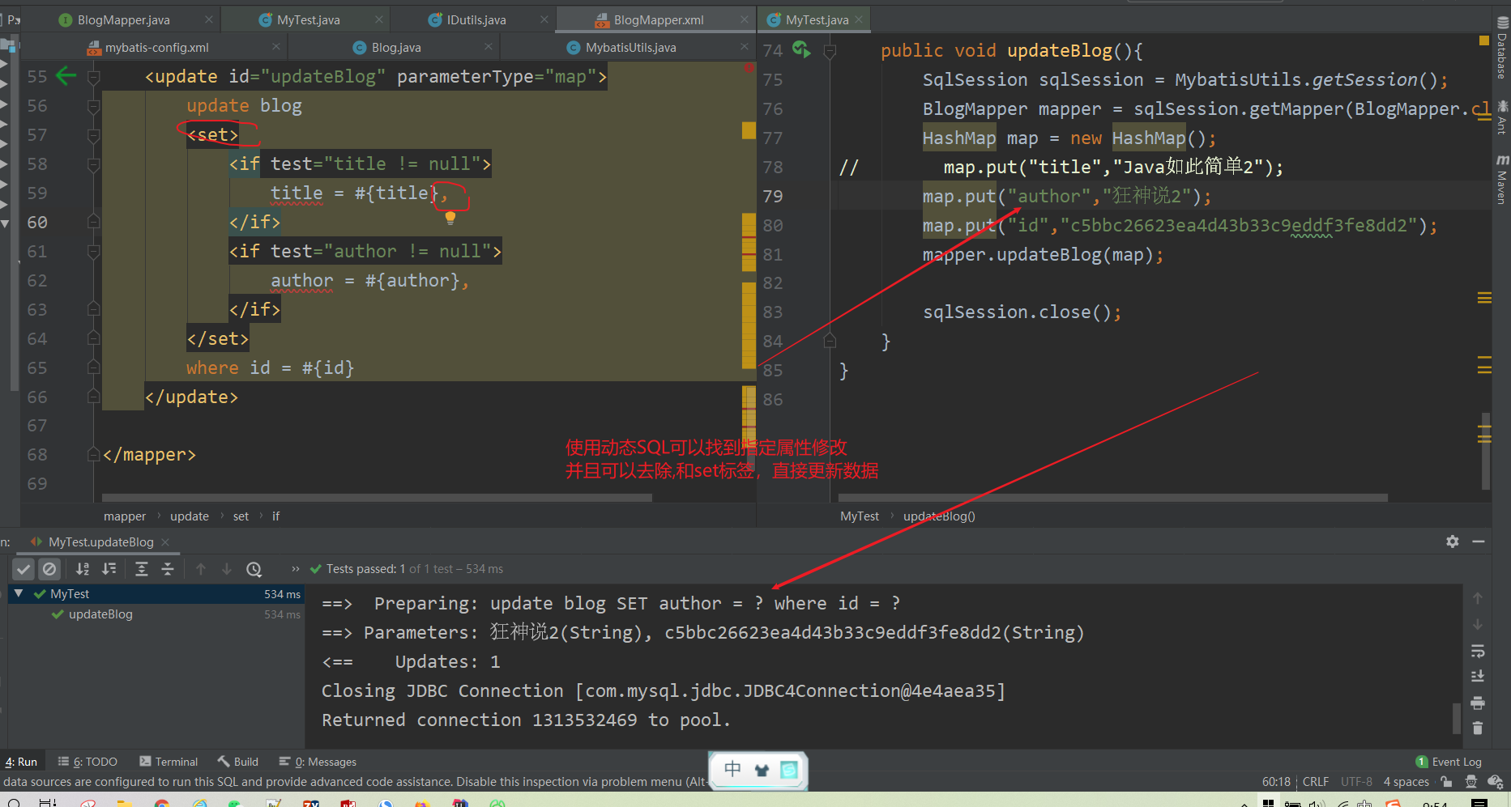Collapse the update tag fold at line 55
This screenshot has width=1511, height=807.
click(x=94, y=77)
